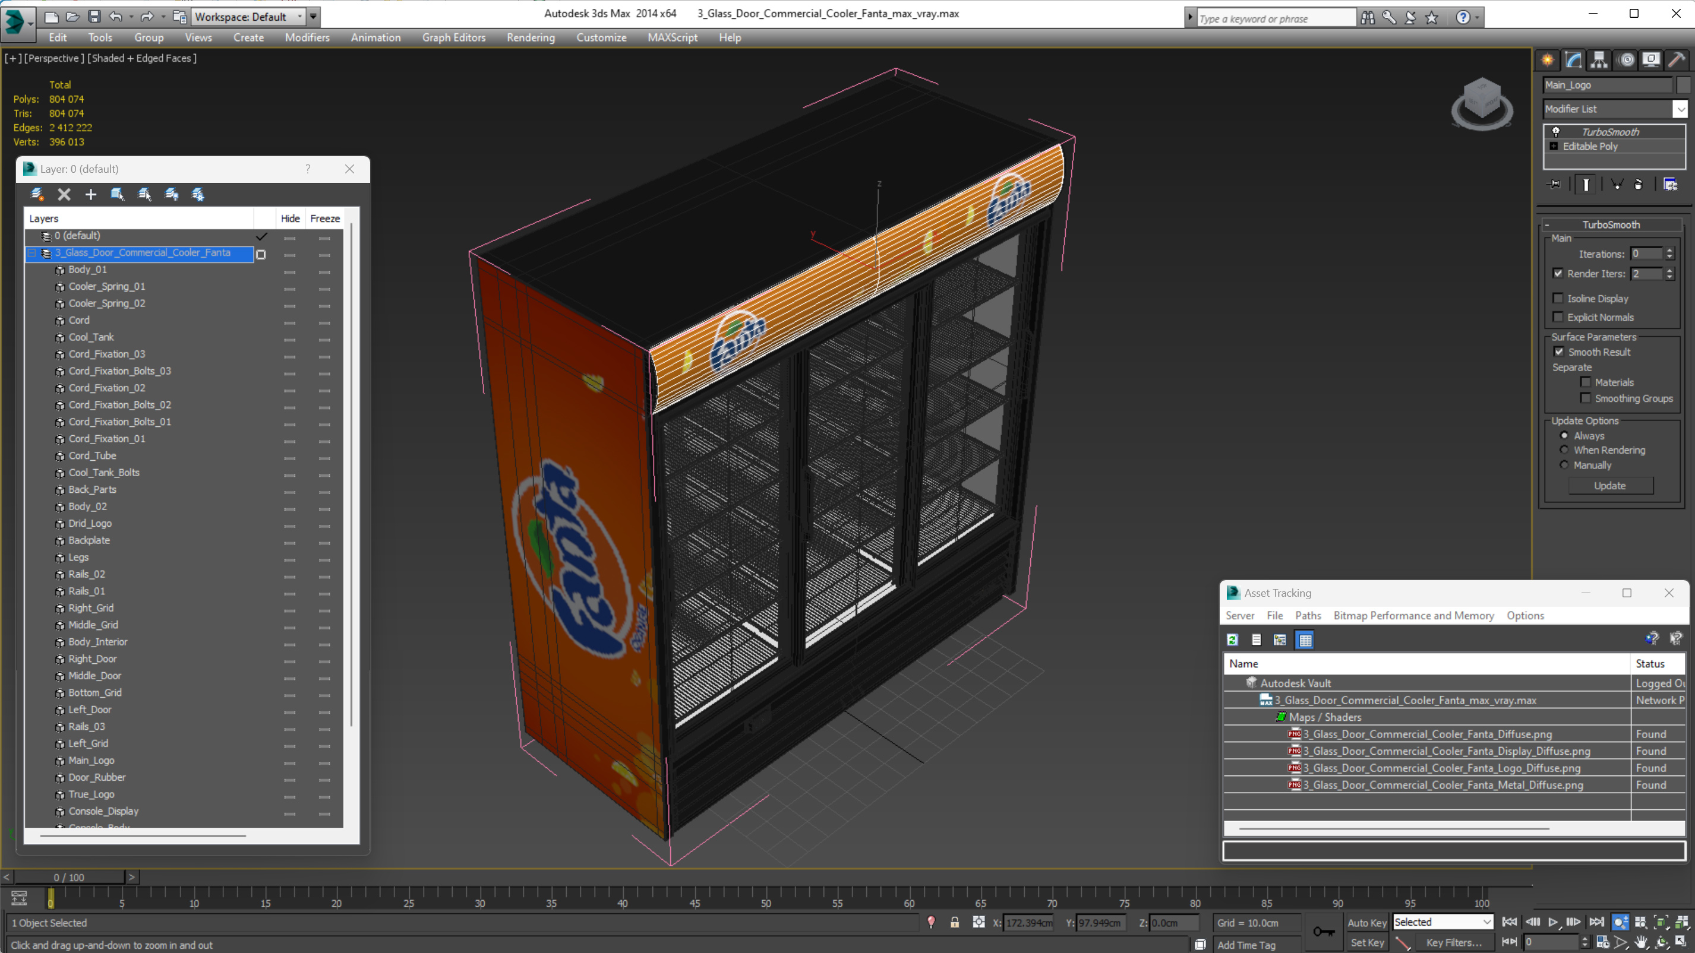This screenshot has height=953, width=1695.
Task: Click the Main_Logo object color swatch
Action: pyautogui.click(x=1683, y=85)
